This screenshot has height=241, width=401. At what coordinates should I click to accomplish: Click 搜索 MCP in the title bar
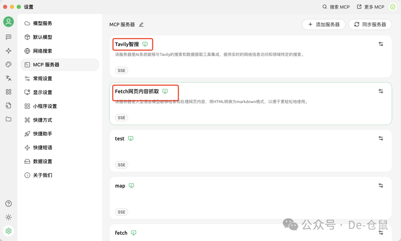tap(336, 7)
